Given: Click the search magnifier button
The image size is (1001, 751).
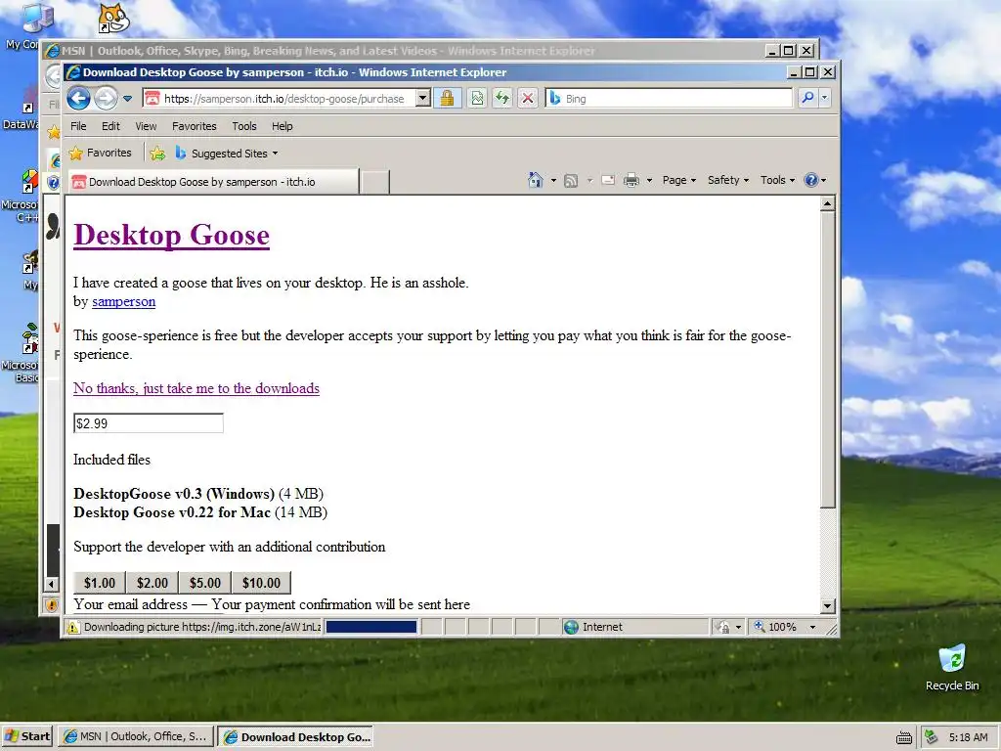Looking at the screenshot, I should pyautogui.click(x=807, y=99).
